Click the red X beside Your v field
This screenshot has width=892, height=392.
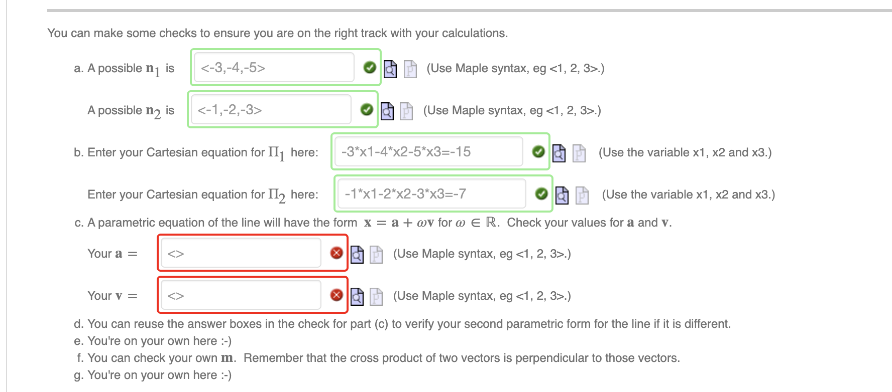[337, 295]
